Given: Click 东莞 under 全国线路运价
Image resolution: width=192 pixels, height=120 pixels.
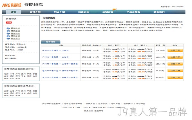Looking at the screenshot, I should pyautogui.click(x=35, y=74).
